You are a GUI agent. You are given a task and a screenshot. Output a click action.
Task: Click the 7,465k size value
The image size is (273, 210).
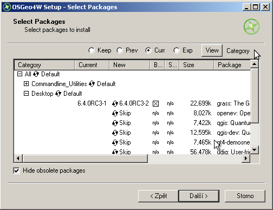pyautogui.click(x=202, y=142)
